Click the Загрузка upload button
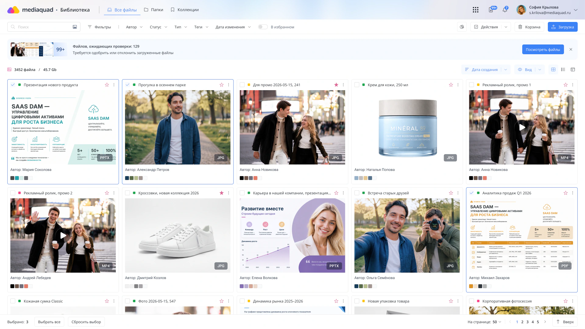 point(562,27)
